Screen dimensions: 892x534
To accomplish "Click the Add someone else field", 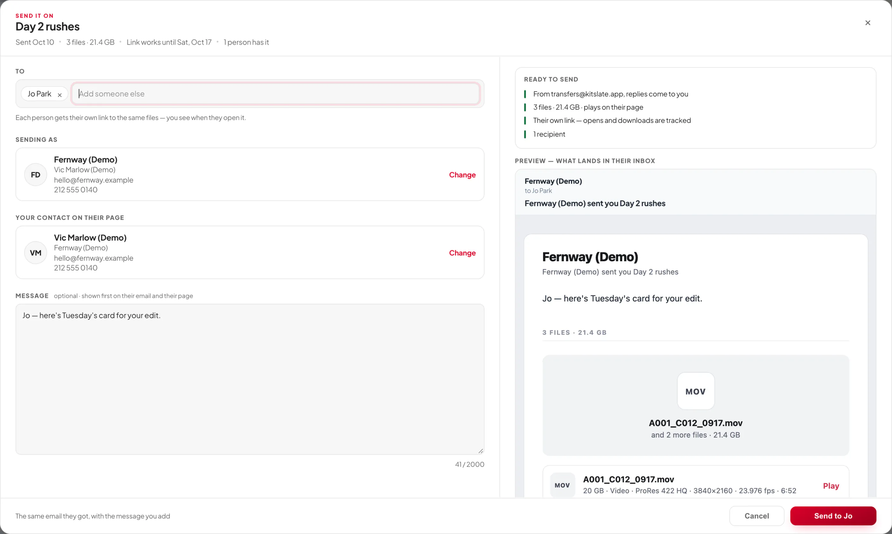I will click(276, 94).
